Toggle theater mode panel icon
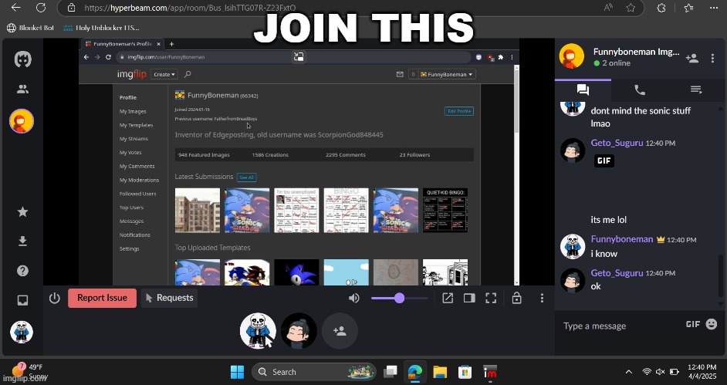The width and height of the screenshot is (727, 385). click(469, 298)
